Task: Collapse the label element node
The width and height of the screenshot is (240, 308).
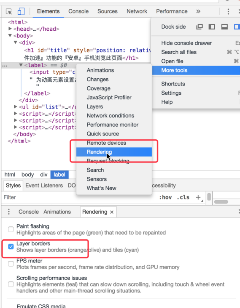Action: [21, 65]
